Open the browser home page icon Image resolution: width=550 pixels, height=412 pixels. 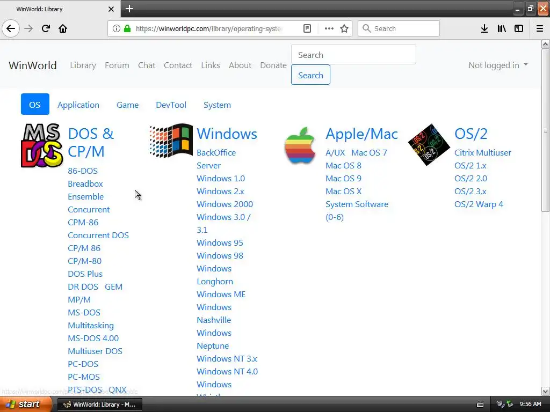point(63,28)
